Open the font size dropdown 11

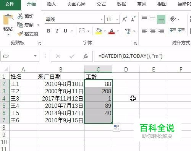pos(117,19)
